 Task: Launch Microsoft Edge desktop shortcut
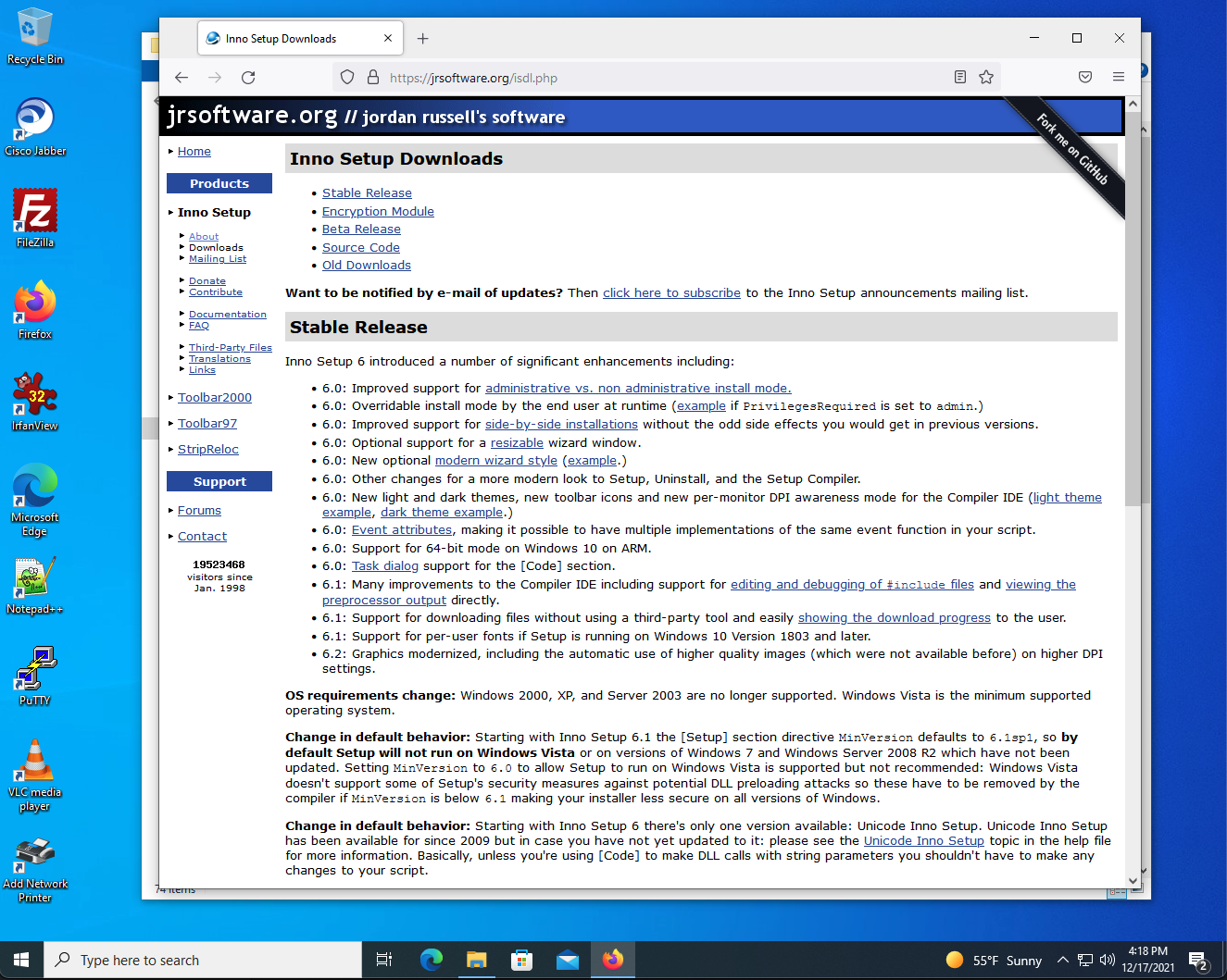point(35,501)
